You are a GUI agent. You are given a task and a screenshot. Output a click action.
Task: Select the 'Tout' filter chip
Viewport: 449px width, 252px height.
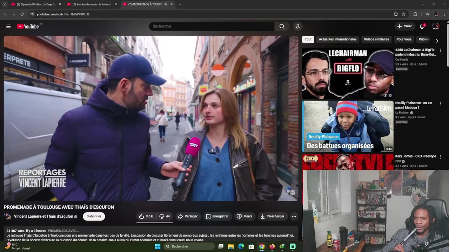point(308,39)
